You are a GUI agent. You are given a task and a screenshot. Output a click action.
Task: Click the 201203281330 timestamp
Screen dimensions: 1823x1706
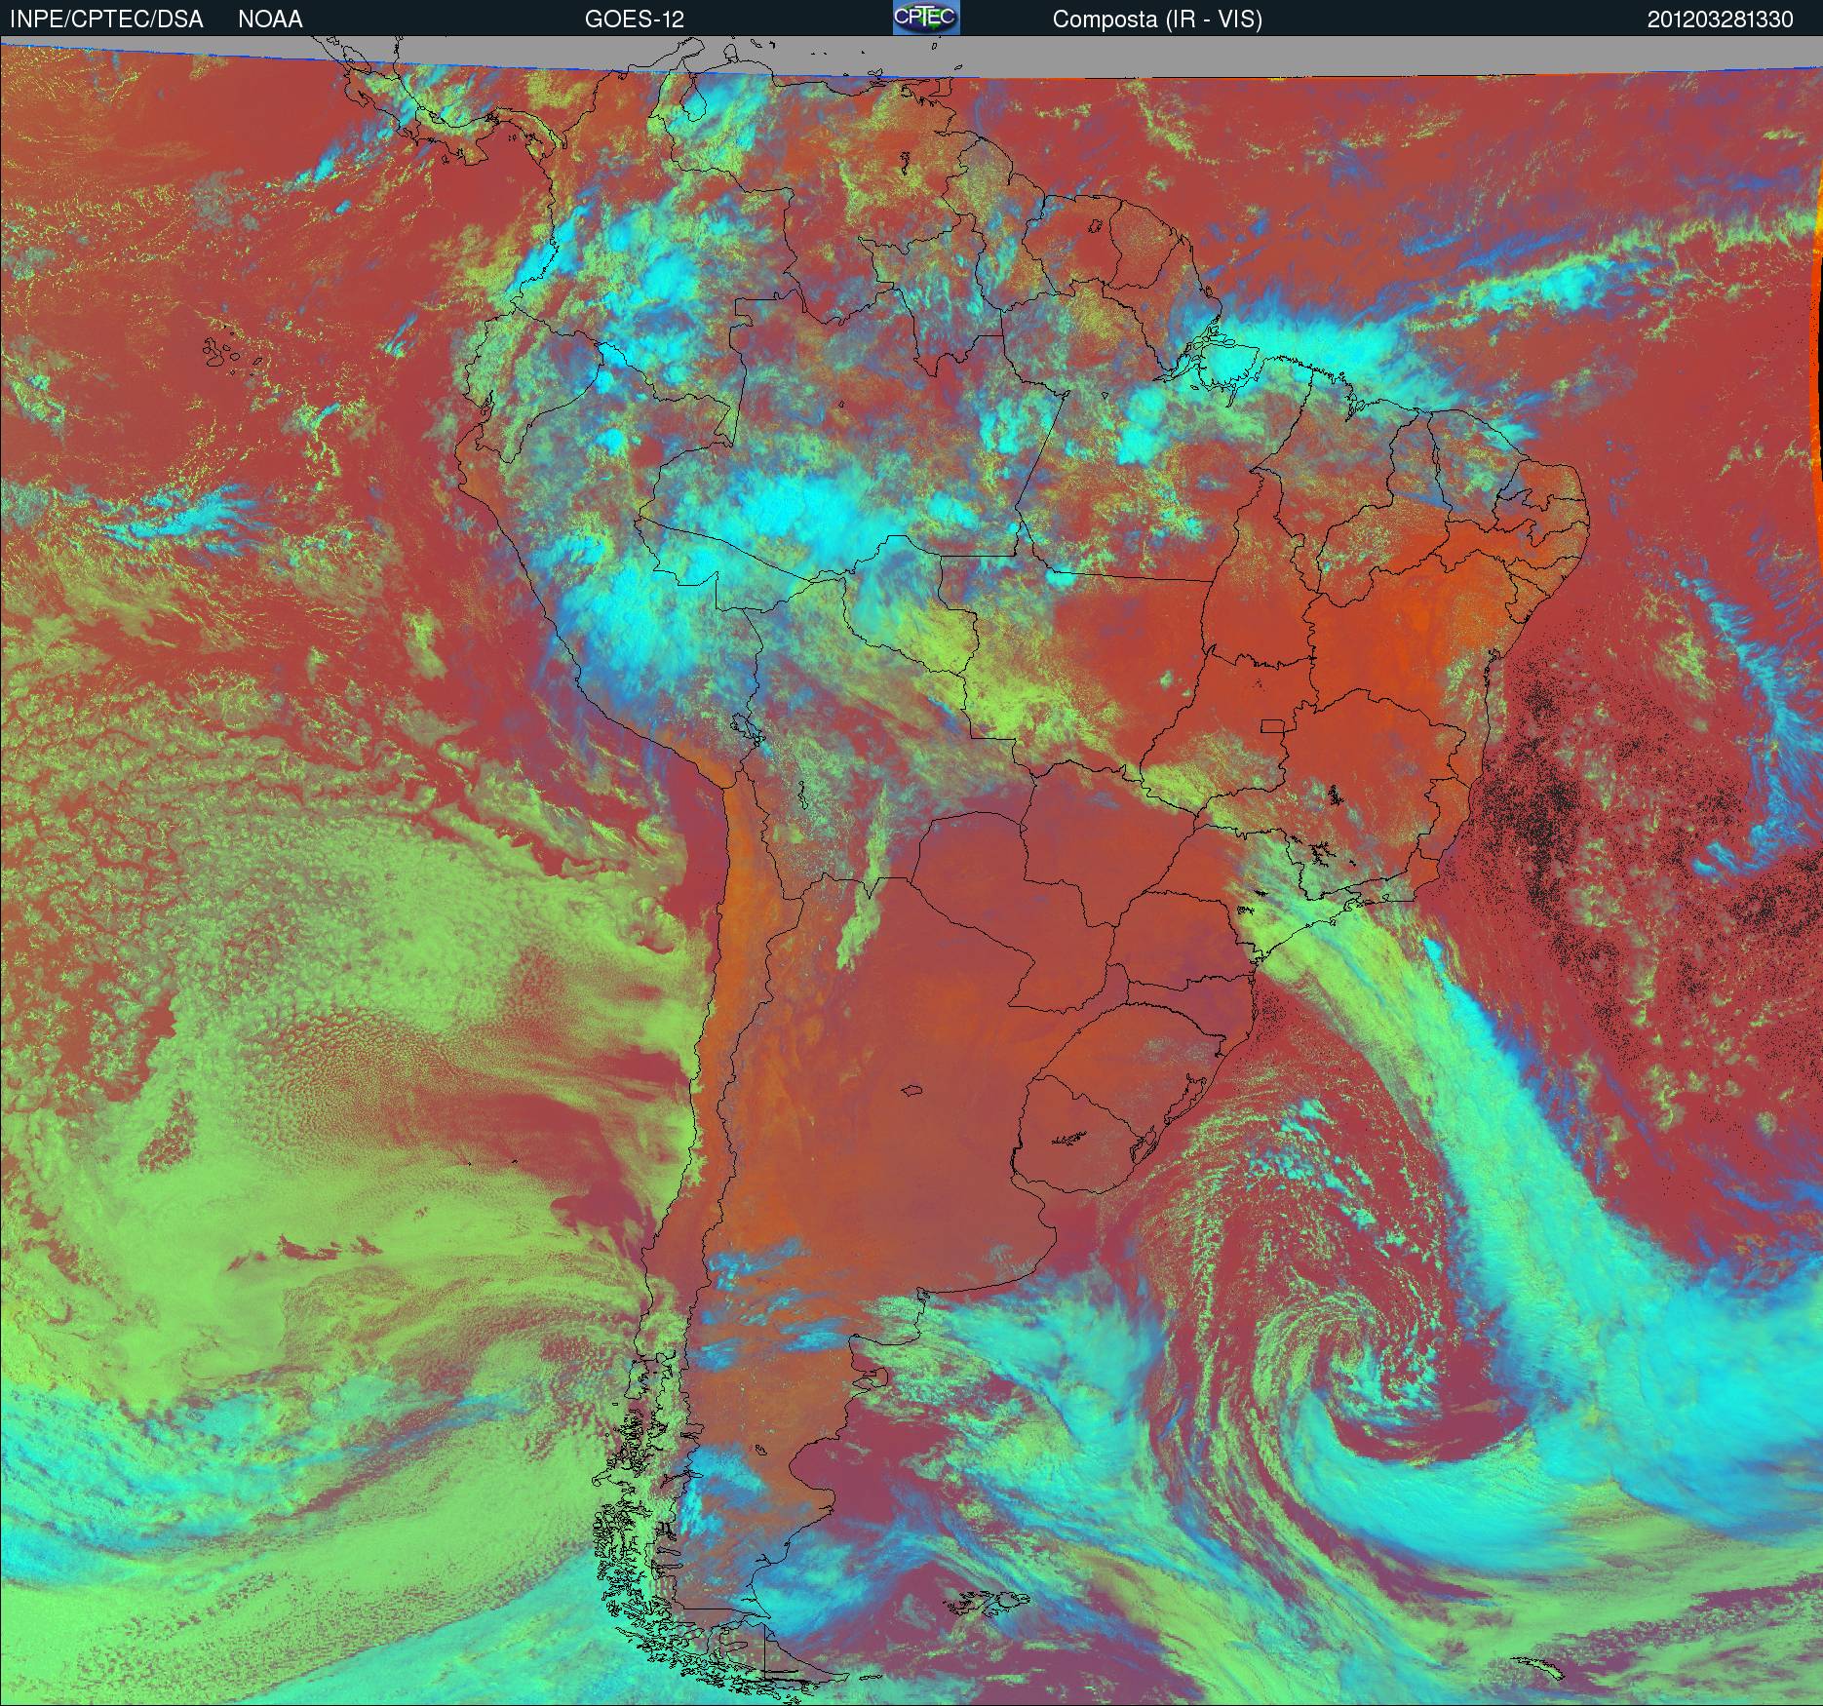pos(1721,19)
